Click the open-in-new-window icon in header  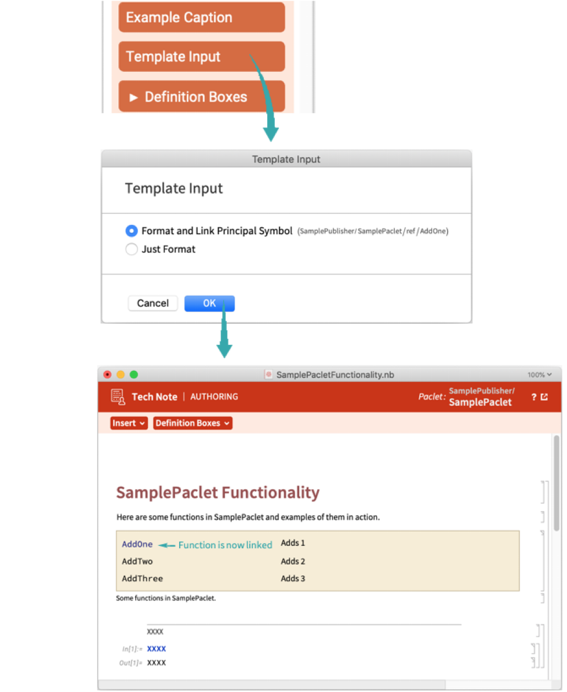coord(544,397)
